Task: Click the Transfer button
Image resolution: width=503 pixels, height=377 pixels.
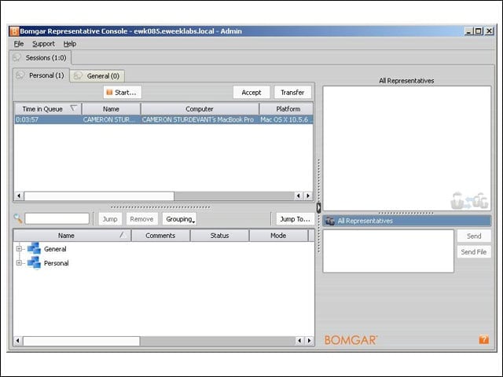Action: (x=292, y=93)
